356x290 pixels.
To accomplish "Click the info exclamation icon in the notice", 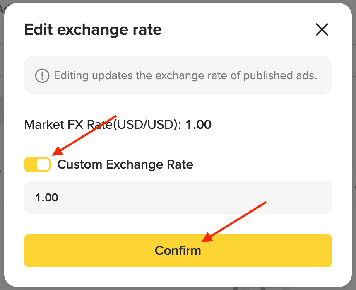I will pyautogui.click(x=42, y=76).
